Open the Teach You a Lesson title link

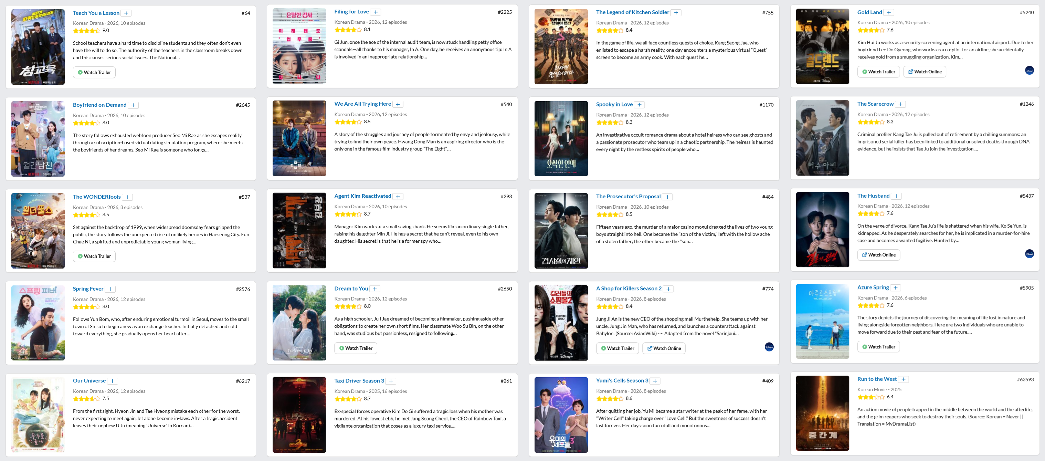[x=96, y=13]
